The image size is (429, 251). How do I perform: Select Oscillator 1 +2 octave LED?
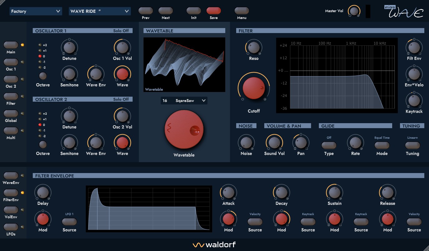coord(40,45)
